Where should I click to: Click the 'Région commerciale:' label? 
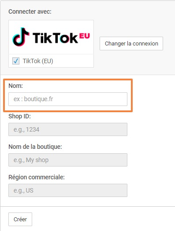(37, 177)
